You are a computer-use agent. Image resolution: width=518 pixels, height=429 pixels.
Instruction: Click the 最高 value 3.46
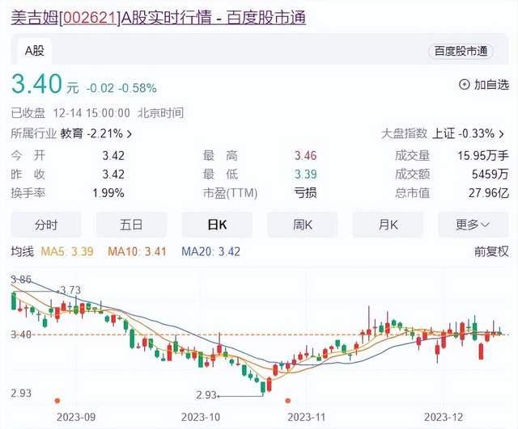coord(306,156)
